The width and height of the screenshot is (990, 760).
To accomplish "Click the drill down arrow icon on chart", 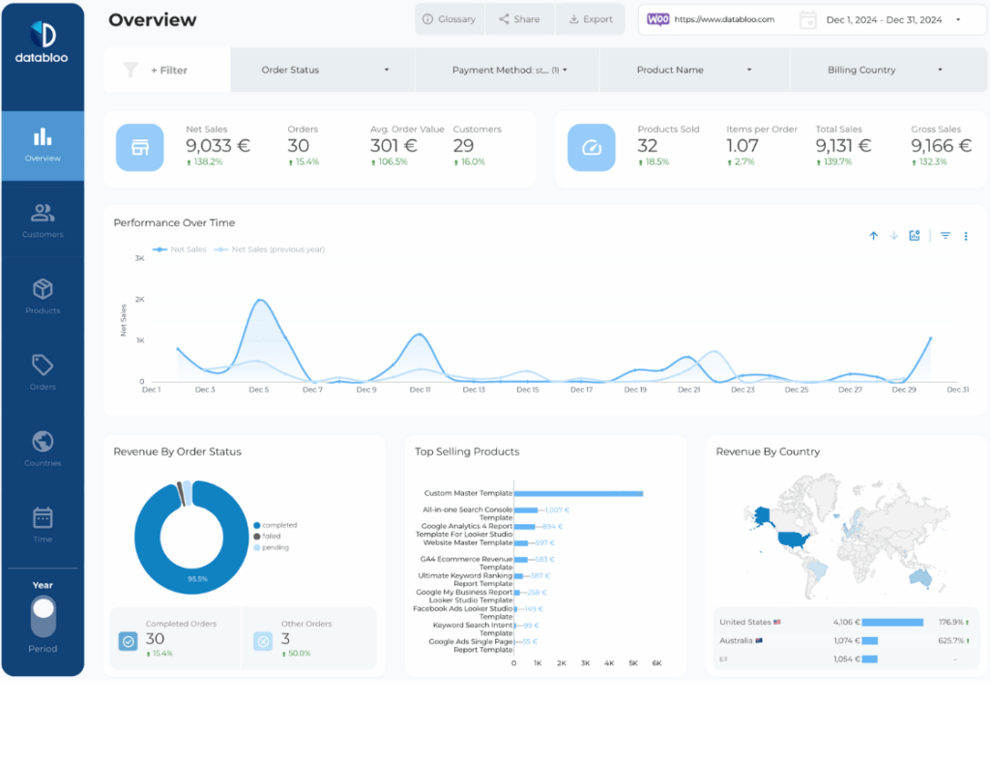I will tap(893, 236).
